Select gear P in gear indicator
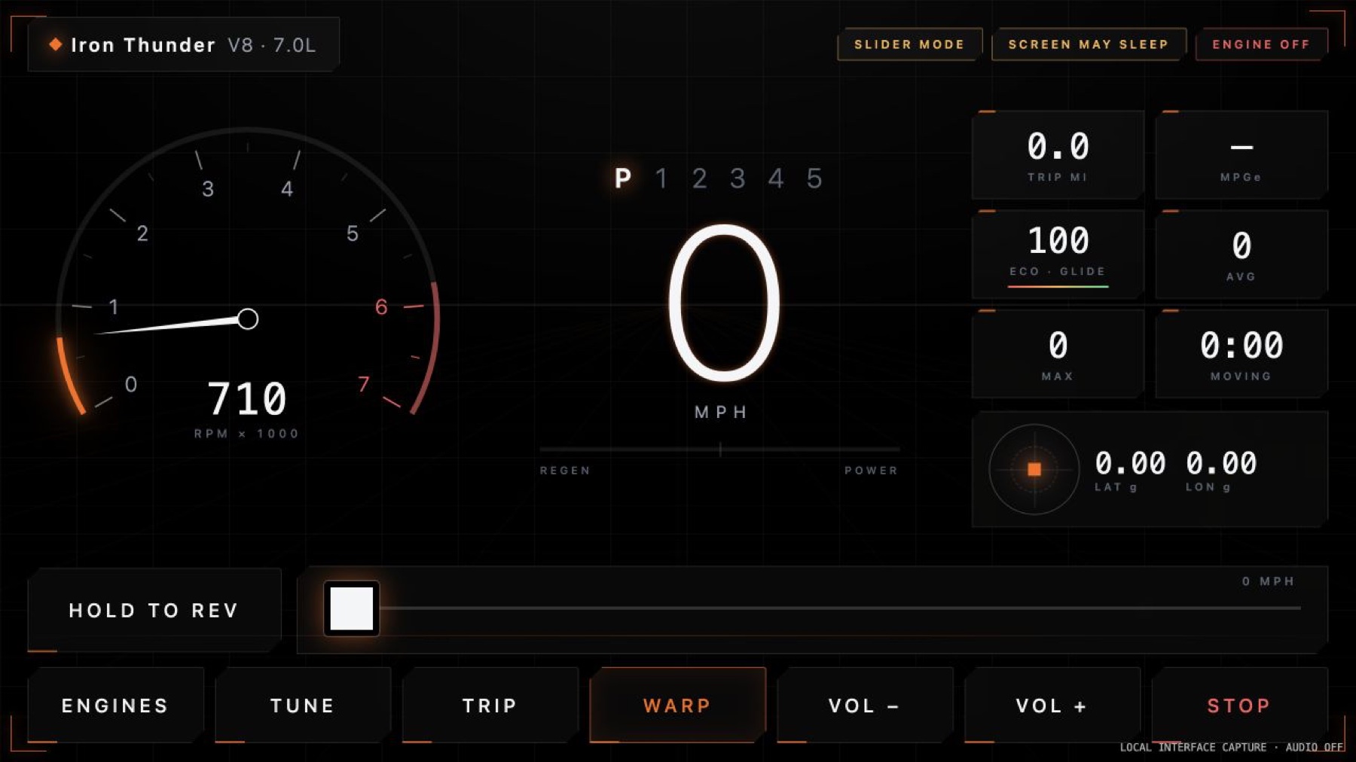Image resolution: width=1356 pixels, height=762 pixels. click(x=623, y=178)
